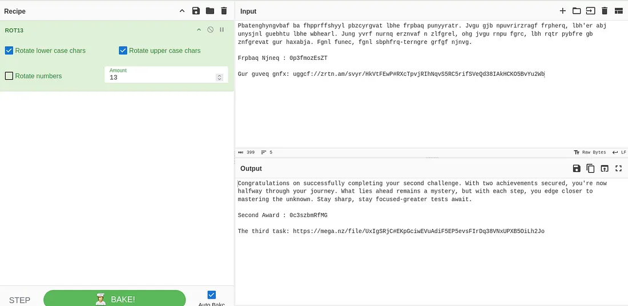Replace input with output
628x306 pixels.
(x=605, y=169)
